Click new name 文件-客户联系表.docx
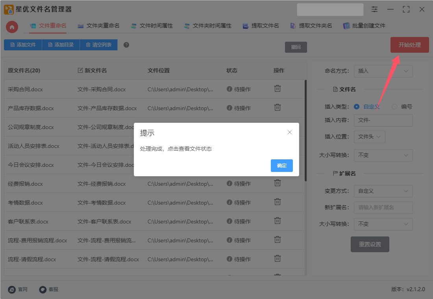Viewport: 433px width, 299px height. pyautogui.click(x=104, y=222)
